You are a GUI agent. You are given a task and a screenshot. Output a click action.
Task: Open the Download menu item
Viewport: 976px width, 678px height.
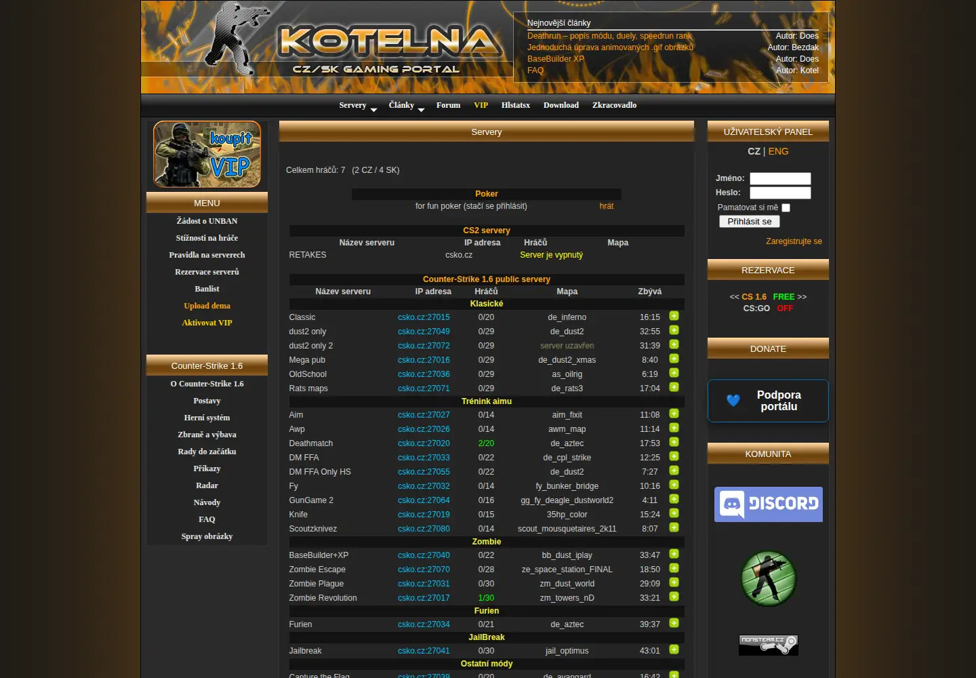pyautogui.click(x=561, y=105)
